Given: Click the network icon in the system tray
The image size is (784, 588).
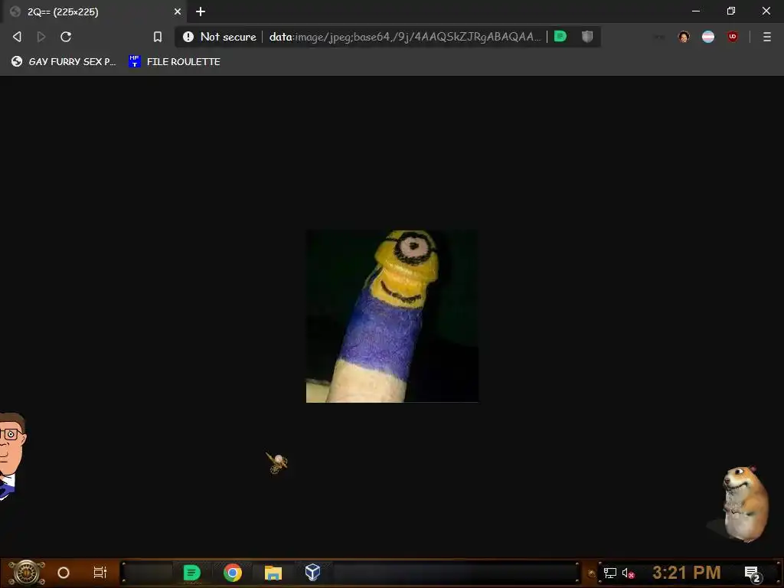Looking at the screenshot, I should [610, 573].
